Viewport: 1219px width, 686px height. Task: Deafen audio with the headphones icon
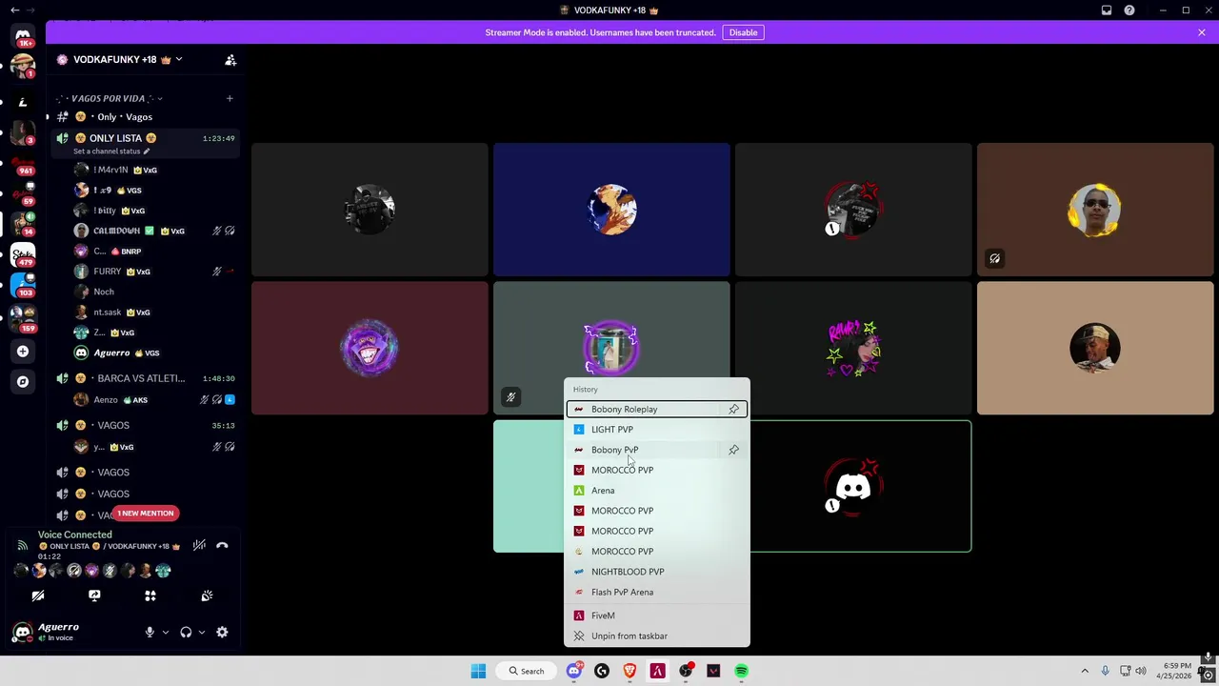pos(186,632)
